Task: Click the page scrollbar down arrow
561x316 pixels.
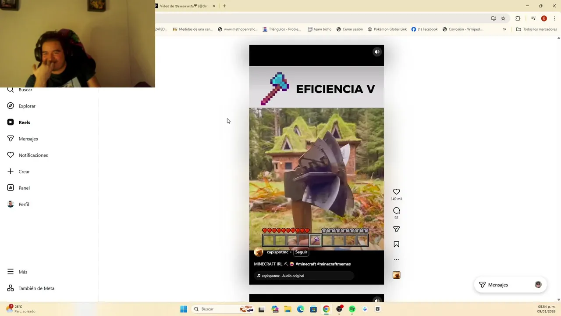Action: tap(558, 300)
